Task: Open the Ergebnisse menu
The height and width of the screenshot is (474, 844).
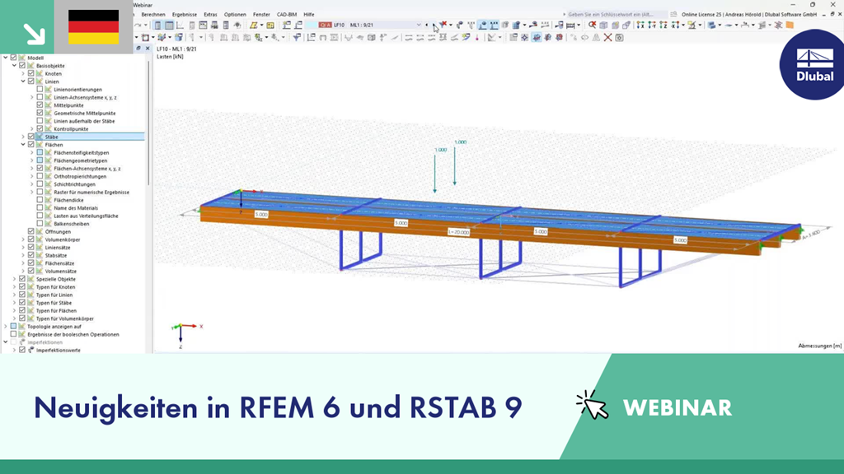Action: click(x=184, y=15)
